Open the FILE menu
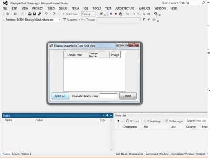The height and width of the screenshot is (158, 210). 5,8
